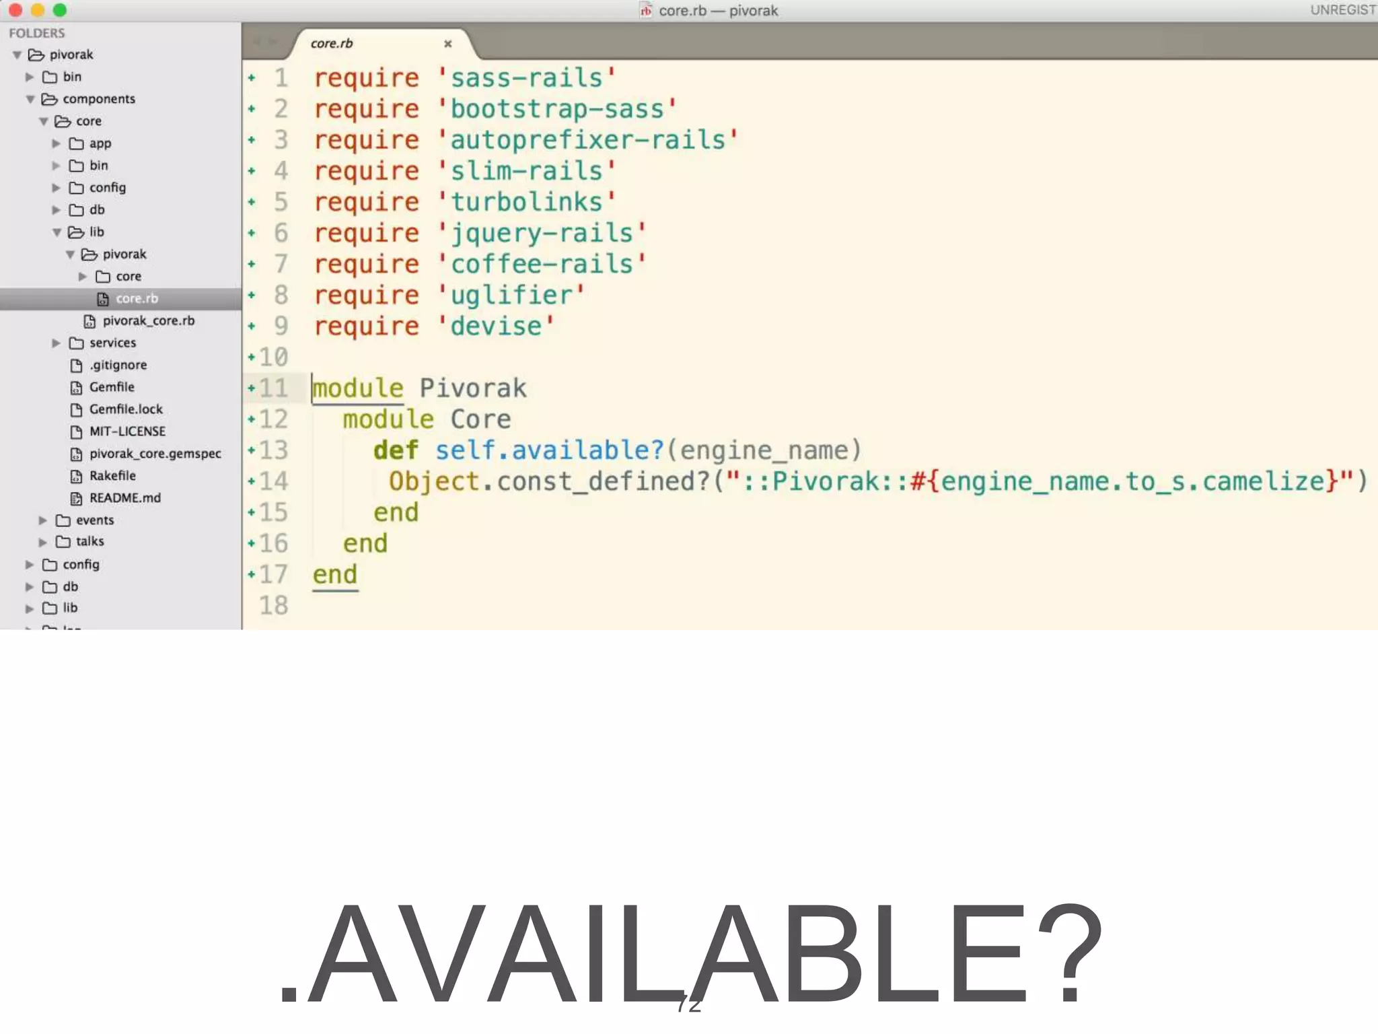Click the pivorak_core.rb file icon
Viewport: 1378px width, 1034px height.
click(x=89, y=321)
